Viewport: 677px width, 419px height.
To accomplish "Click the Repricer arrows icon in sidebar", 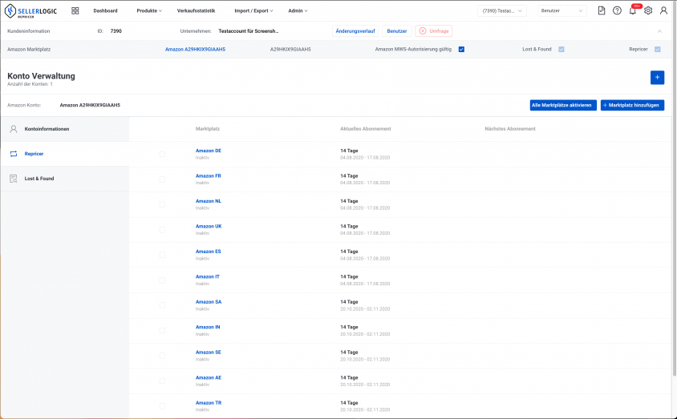I will (14, 154).
